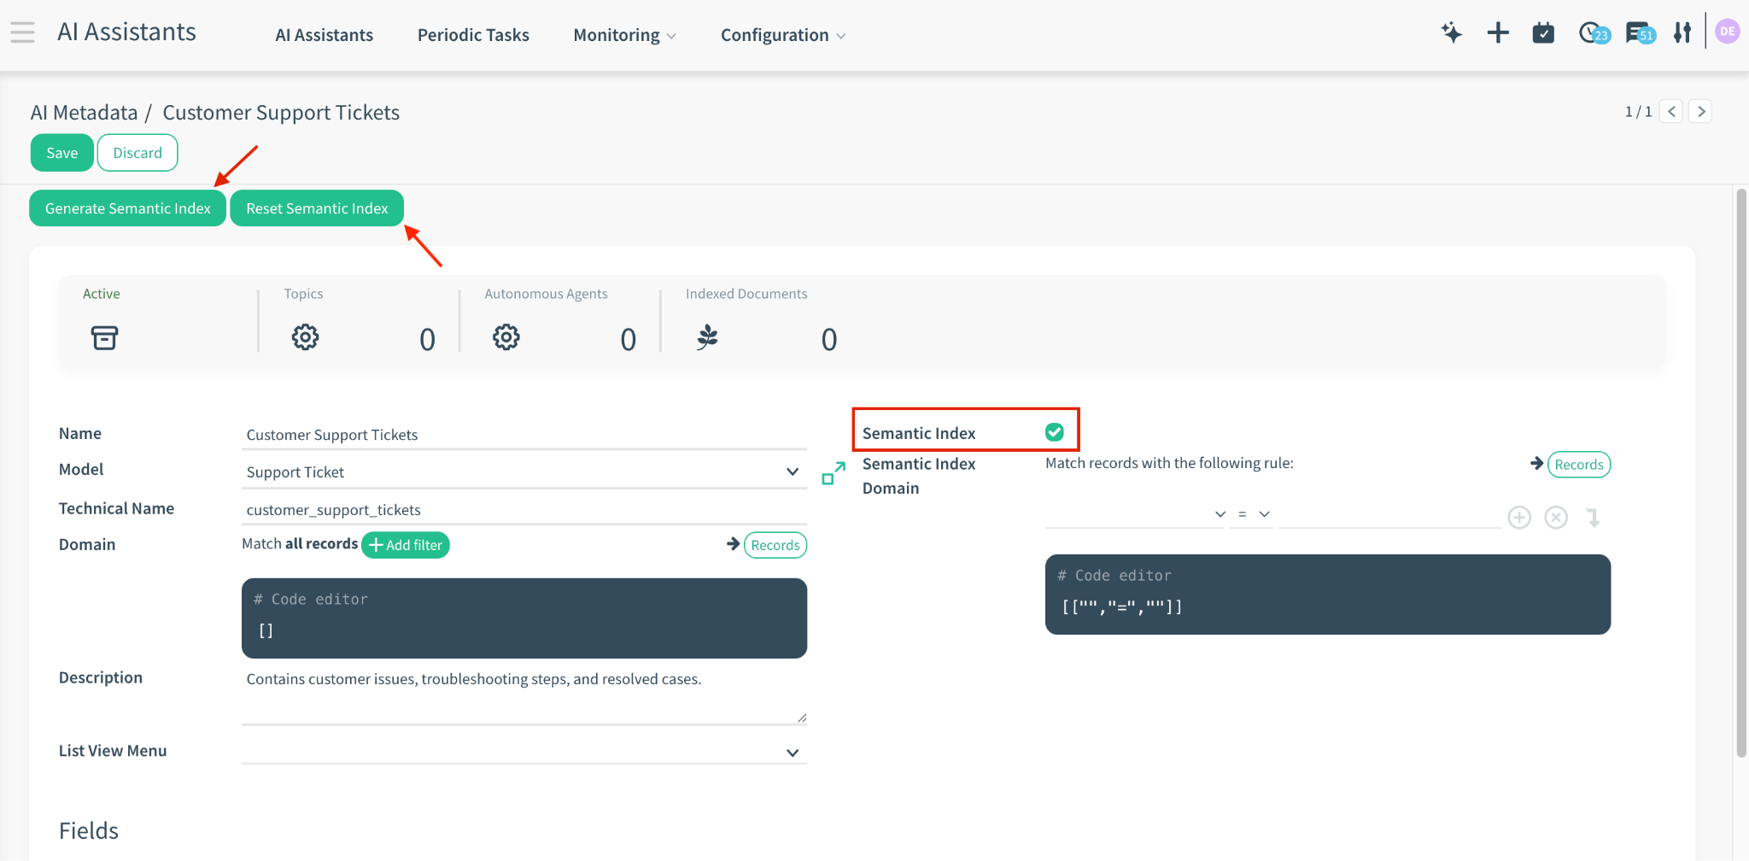
Task: Click Reset Semantic Index button
Action: click(x=317, y=208)
